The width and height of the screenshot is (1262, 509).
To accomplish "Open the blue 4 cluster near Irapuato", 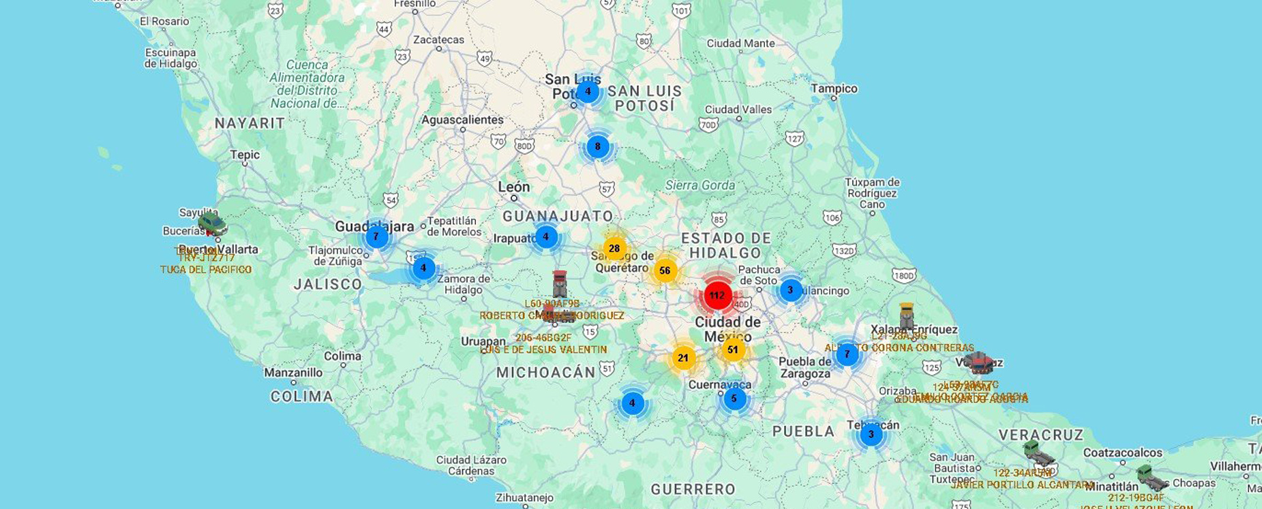I will [545, 237].
